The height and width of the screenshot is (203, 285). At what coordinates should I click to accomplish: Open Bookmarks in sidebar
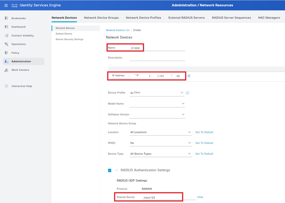coord(19,18)
